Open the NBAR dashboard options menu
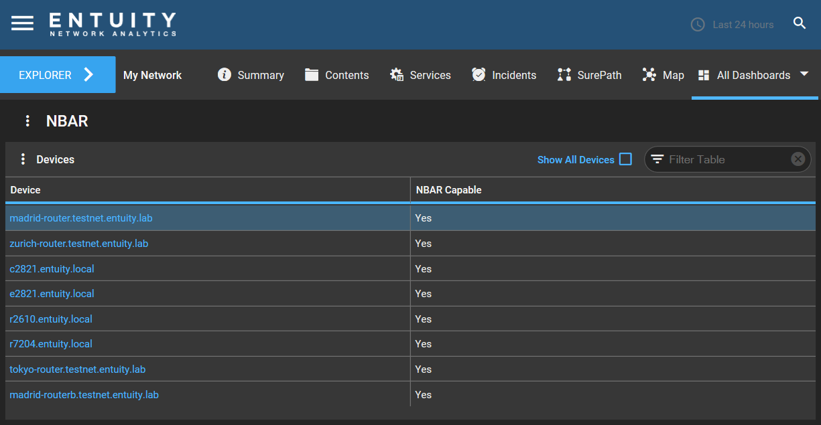 pyautogui.click(x=27, y=121)
